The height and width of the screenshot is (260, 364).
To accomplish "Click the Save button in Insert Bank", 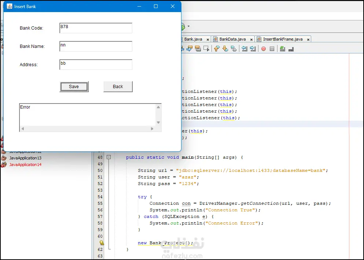I will pyautogui.click(x=74, y=87).
